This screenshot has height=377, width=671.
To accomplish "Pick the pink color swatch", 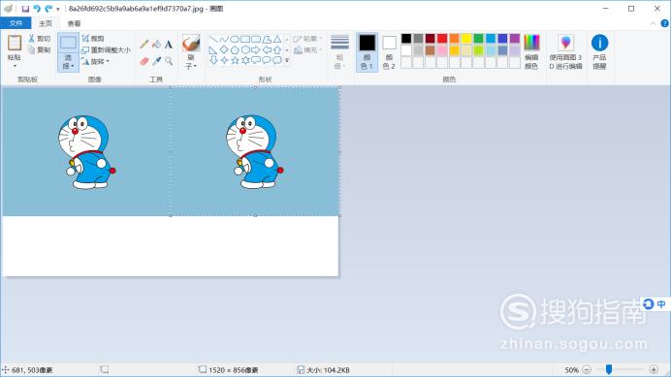I will tap(442, 50).
